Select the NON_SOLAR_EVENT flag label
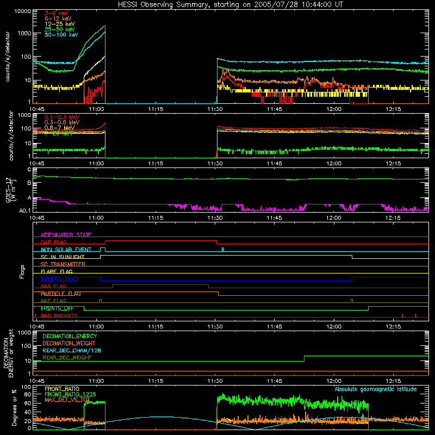This screenshot has height=435, width=435. 66,250
